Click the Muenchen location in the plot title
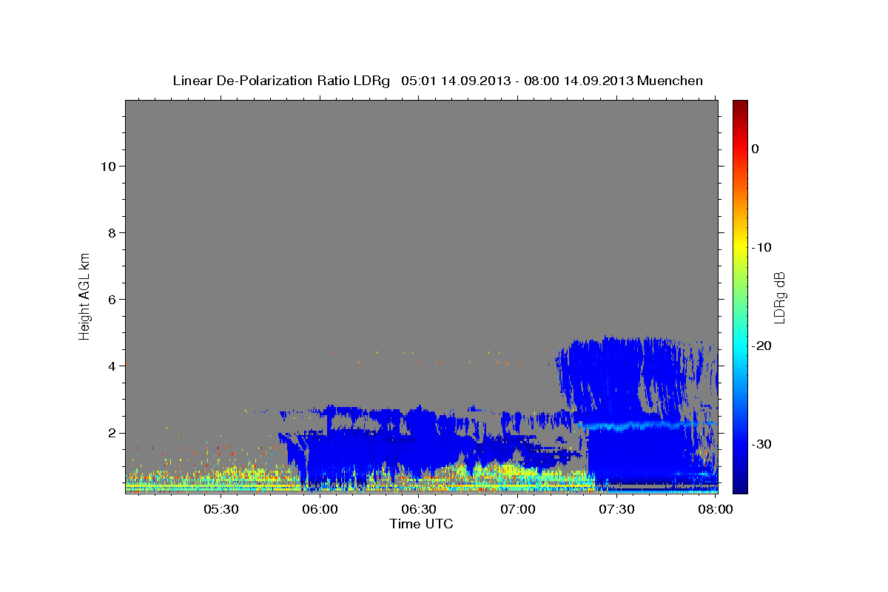This screenshot has width=888, height=592. click(x=670, y=81)
